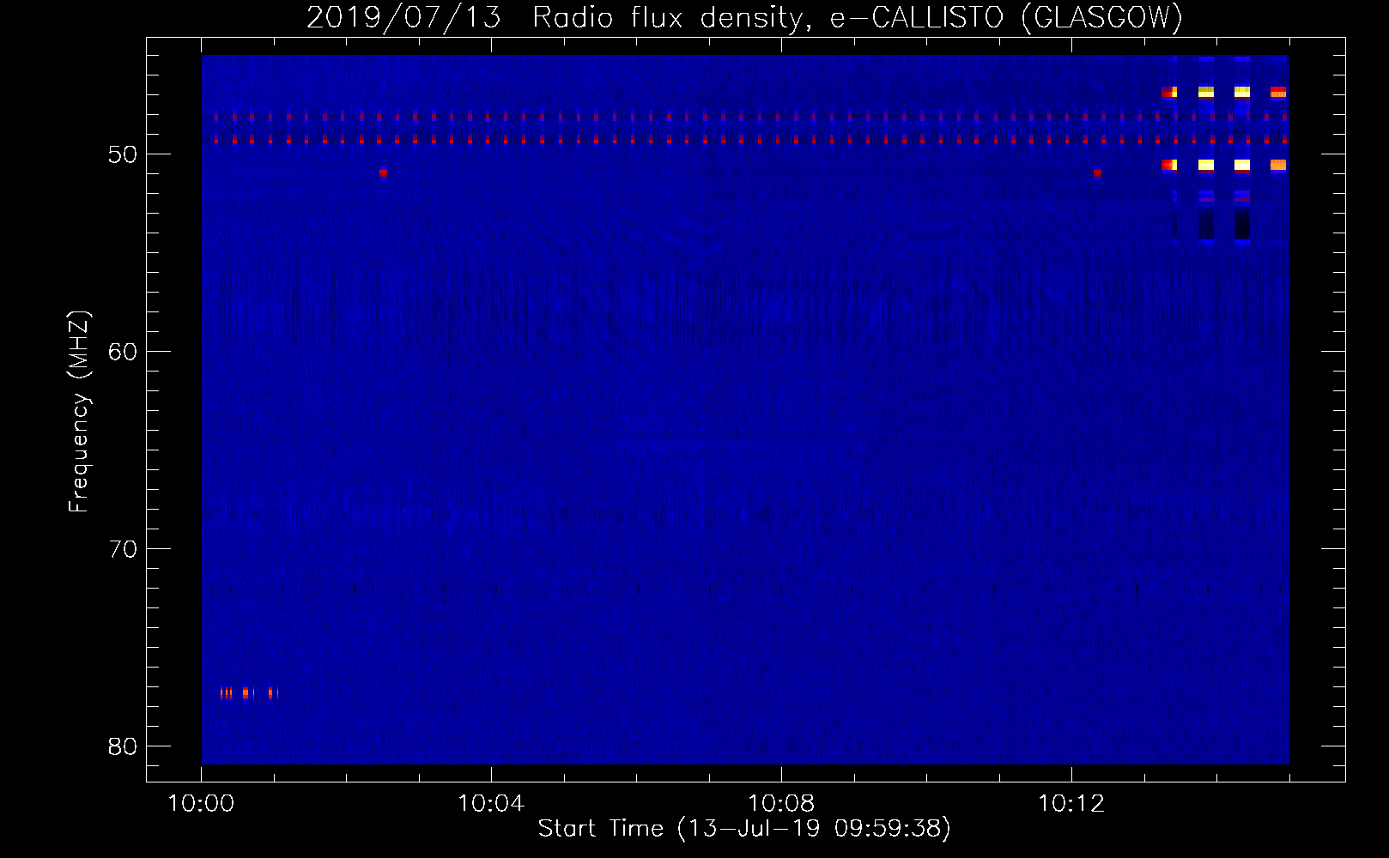The image size is (1389, 858).
Task: Click the "10:04" time tick label
Action: click(491, 804)
